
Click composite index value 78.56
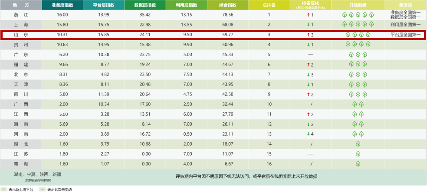pos(228,15)
